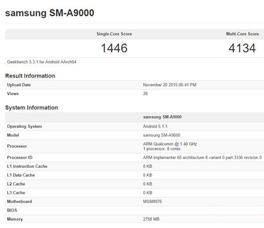Viewport: 264px width, 228px height.
Task: Click the single-core score 1446
Action: point(114,48)
